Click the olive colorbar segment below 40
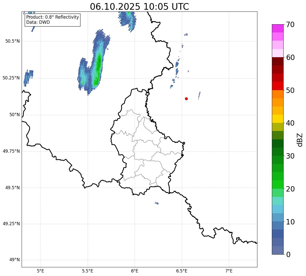Viewport: 306px width, 276px height. pos(277,127)
